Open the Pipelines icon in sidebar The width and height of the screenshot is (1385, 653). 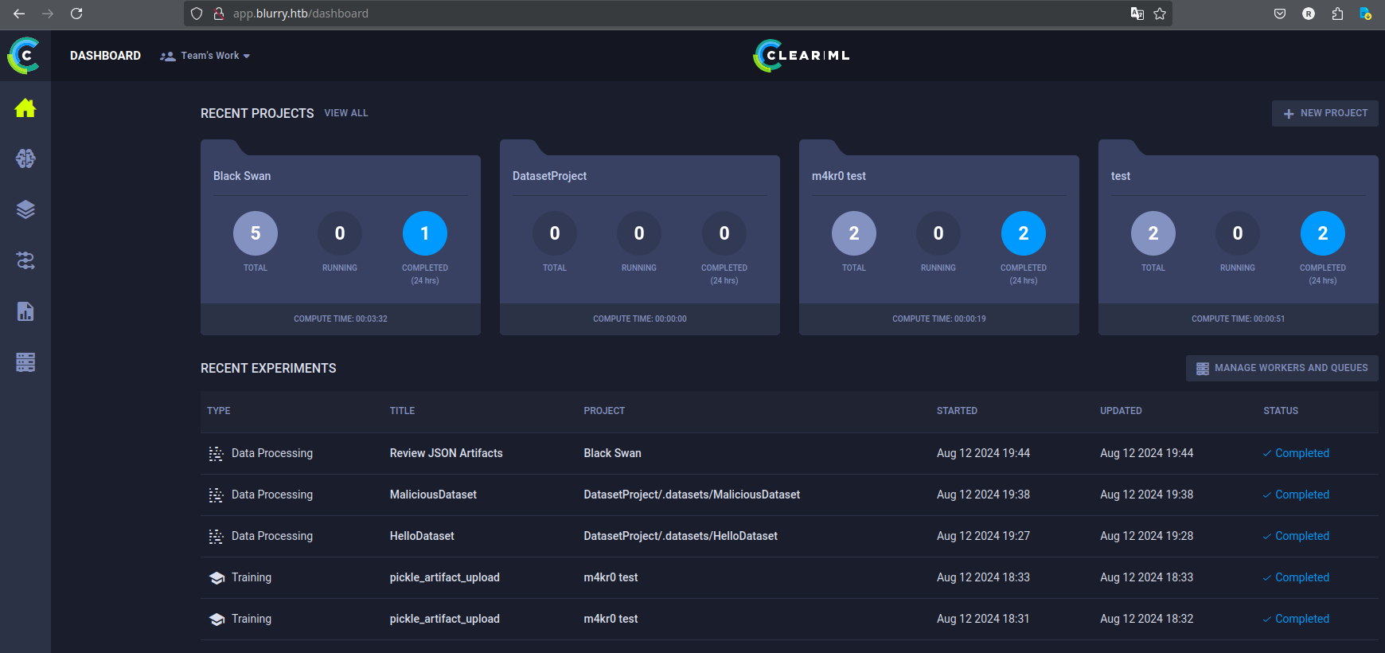coord(25,260)
